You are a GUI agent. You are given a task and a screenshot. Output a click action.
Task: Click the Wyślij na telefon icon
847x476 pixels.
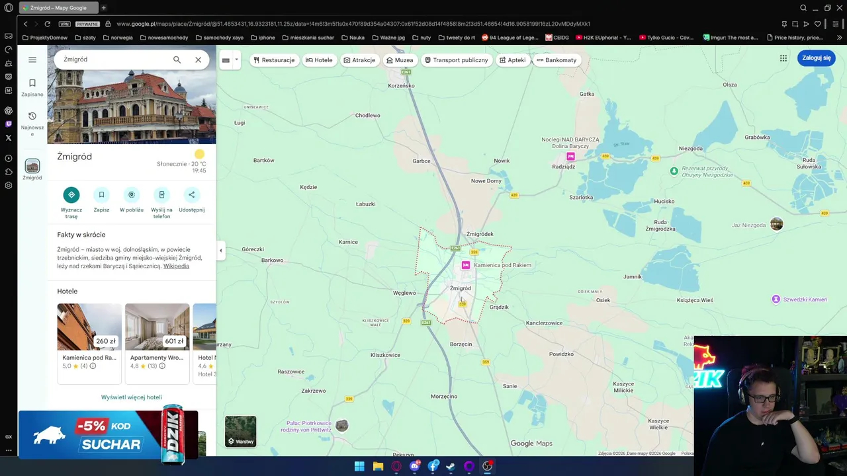click(161, 194)
